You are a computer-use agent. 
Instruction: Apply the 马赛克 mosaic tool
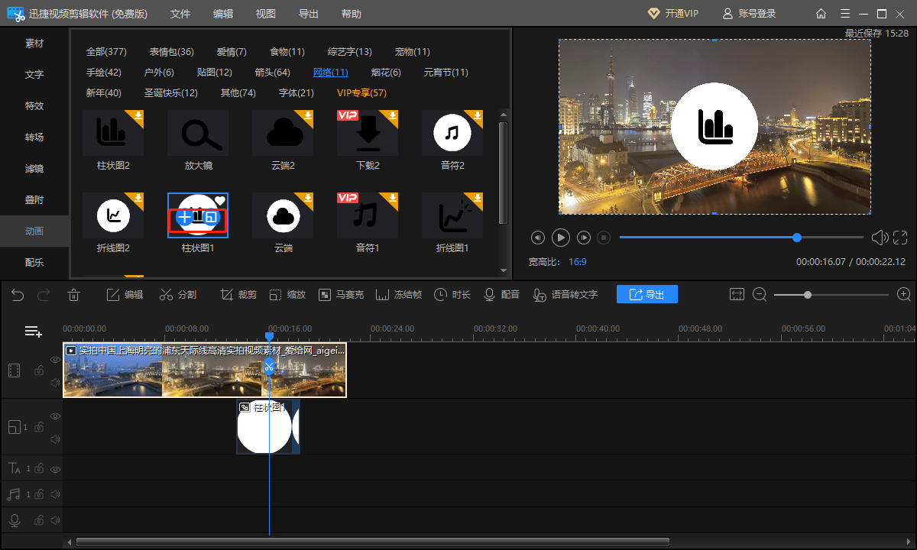coord(341,295)
